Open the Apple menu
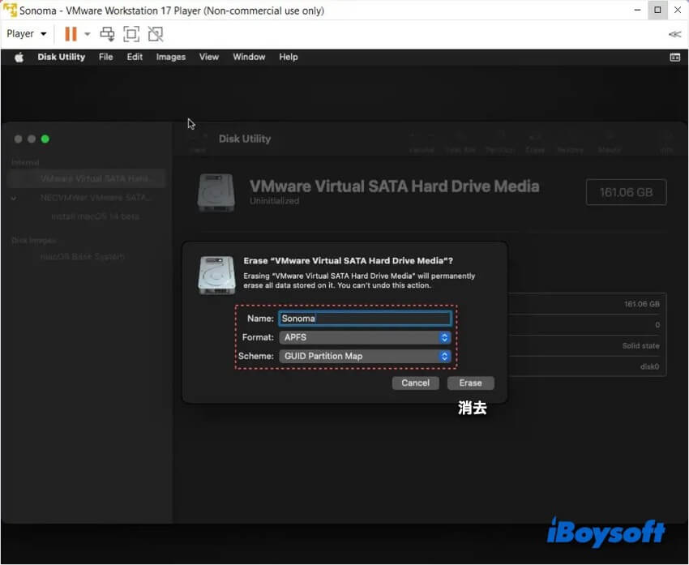The image size is (689, 565). click(19, 57)
